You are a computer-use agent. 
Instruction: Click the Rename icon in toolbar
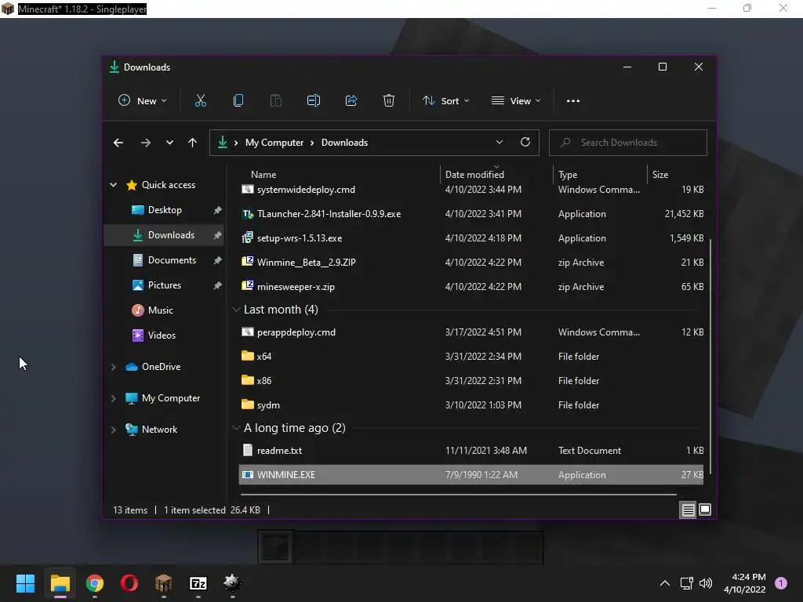click(314, 101)
